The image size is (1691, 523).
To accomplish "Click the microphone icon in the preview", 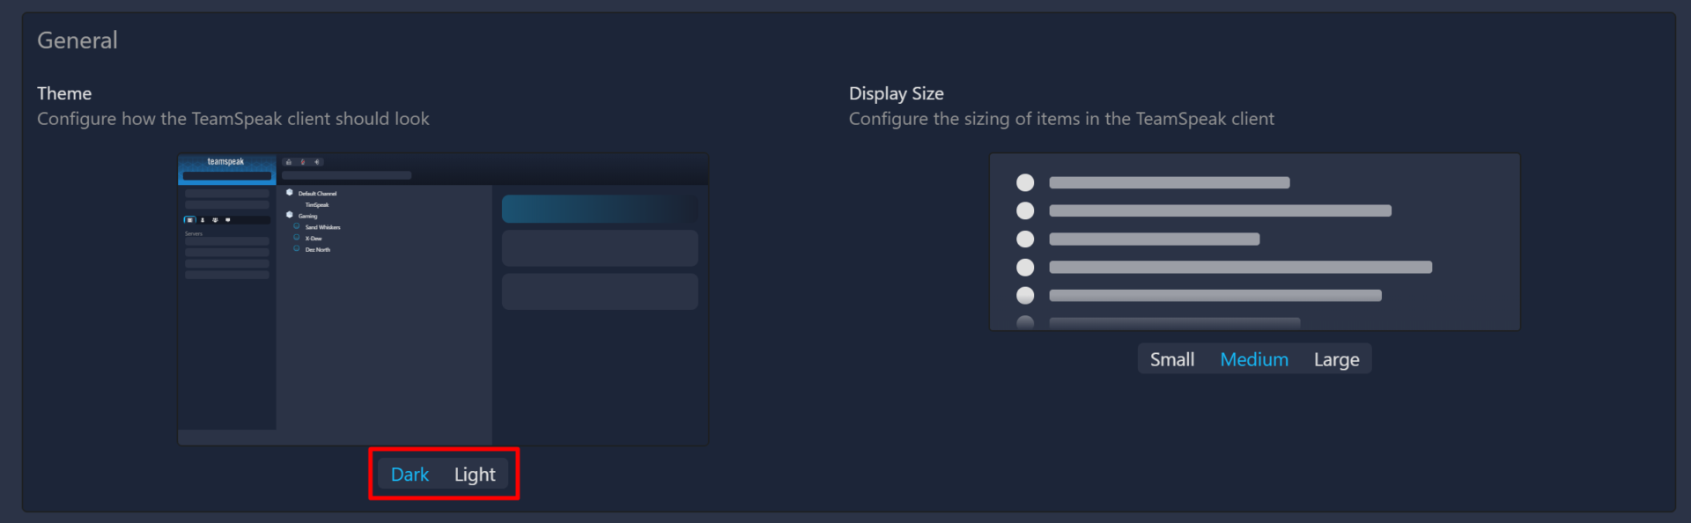I will point(303,162).
